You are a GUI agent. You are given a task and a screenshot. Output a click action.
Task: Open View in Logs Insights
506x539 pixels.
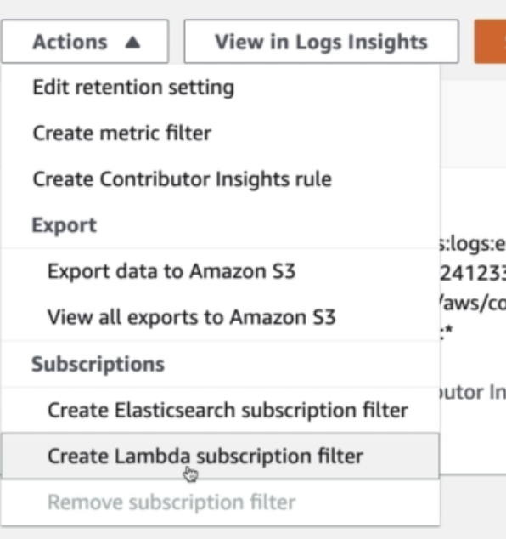click(x=321, y=42)
